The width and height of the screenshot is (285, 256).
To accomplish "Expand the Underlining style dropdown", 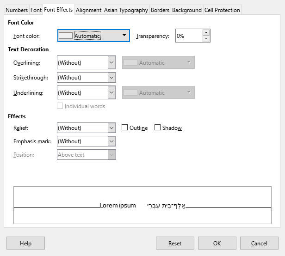I will click(87, 92).
